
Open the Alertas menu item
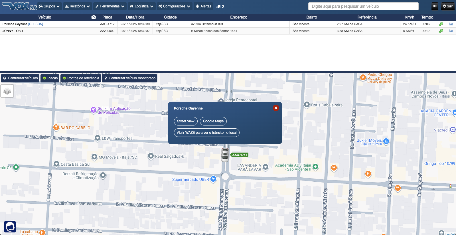[x=203, y=6]
